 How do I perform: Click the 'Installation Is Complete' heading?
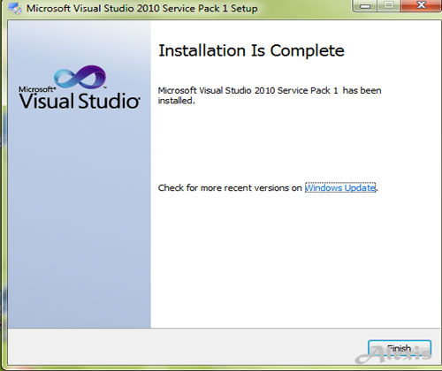click(x=251, y=50)
